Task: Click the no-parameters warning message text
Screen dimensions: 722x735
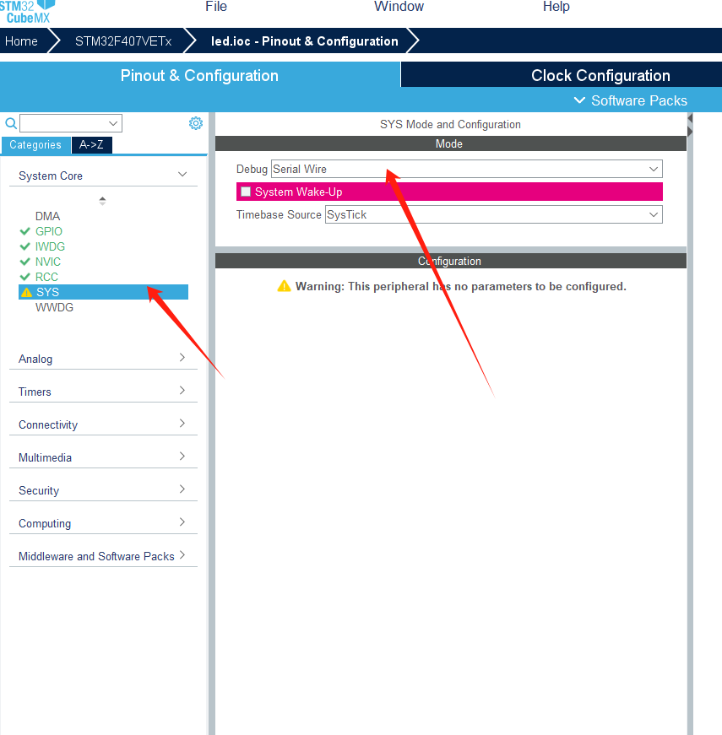Action: pyautogui.click(x=461, y=286)
